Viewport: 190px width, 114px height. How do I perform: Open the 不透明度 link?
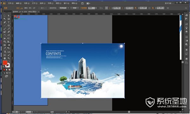[x=84, y=8]
